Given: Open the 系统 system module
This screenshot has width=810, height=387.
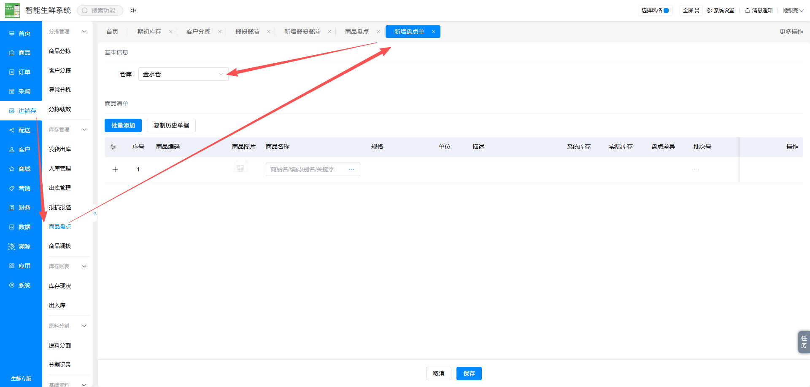Looking at the screenshot, I should click(21, 285).
